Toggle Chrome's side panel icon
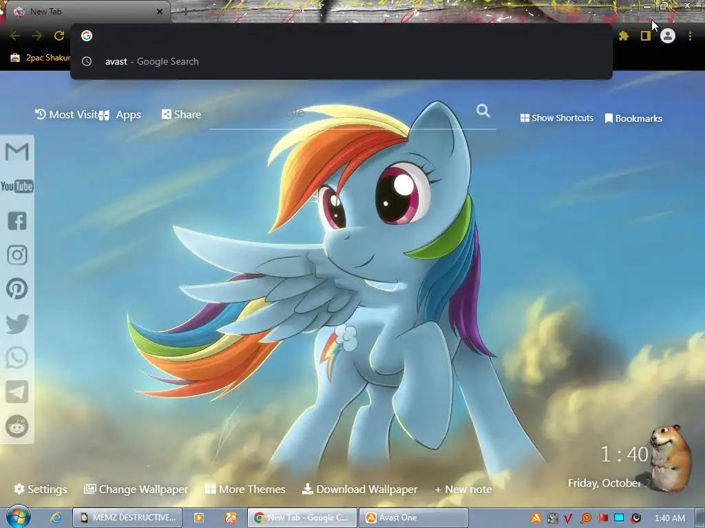The width and height of the screenshot is (705, 528). 646,36
